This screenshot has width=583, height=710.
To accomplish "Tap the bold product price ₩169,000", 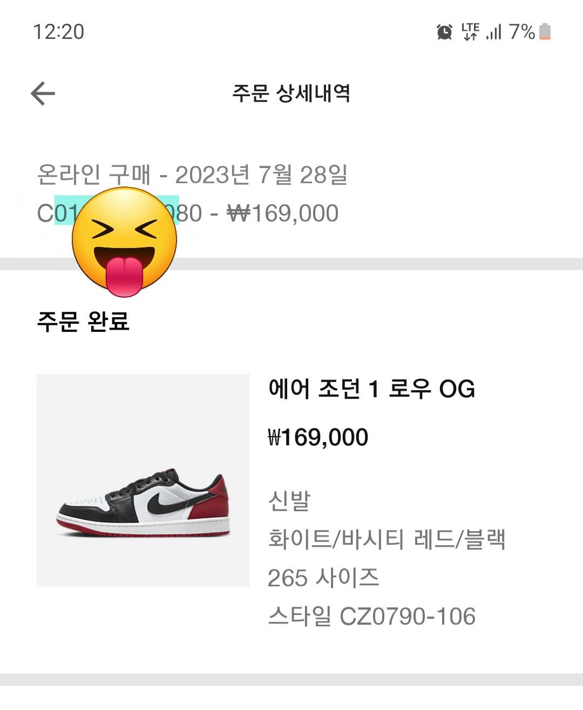I will tap(318, 437).
